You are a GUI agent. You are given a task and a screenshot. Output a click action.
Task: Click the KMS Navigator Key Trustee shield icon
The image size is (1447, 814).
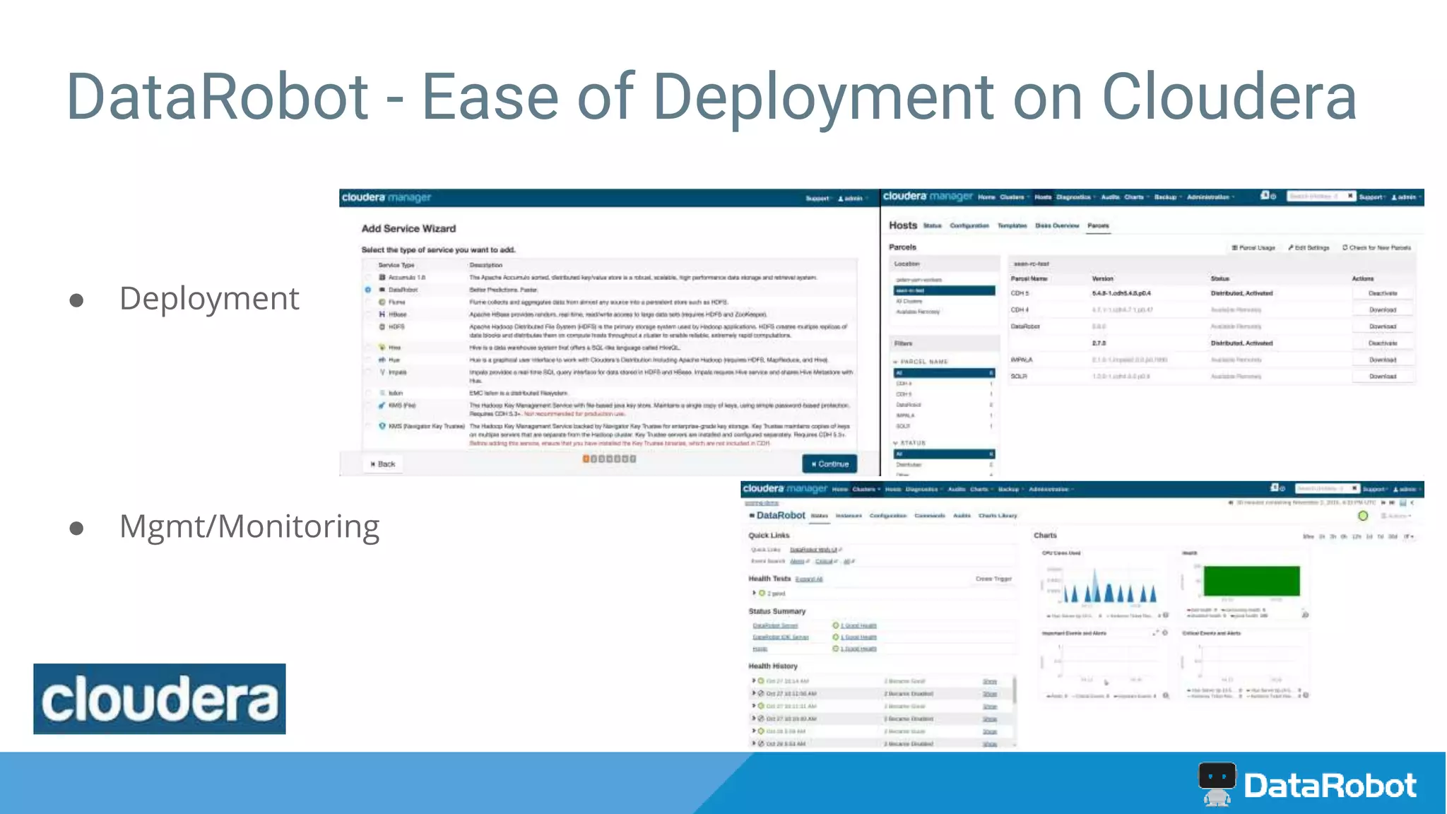(382, 426)
